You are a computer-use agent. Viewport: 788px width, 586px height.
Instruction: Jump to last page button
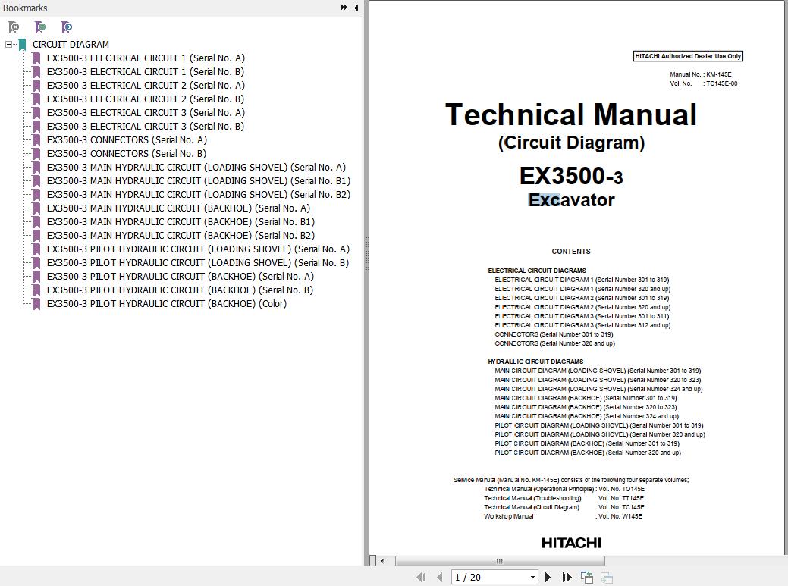coord(567,578)
